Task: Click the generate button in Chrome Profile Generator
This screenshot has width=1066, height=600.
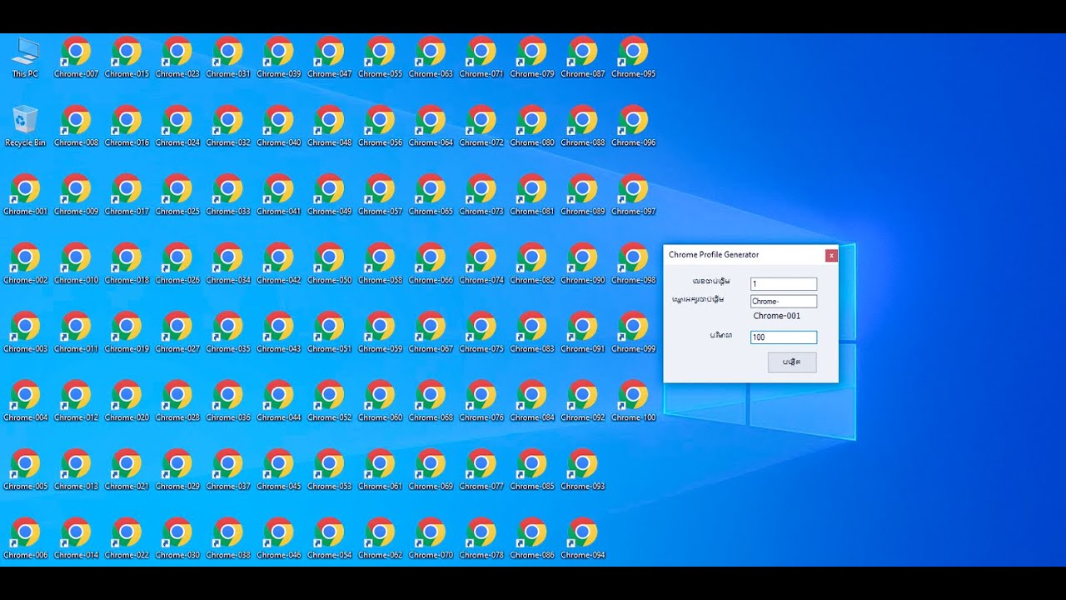Action: click(792, 362)
